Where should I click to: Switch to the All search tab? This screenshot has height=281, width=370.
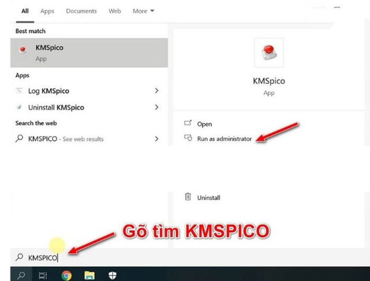(25, 11)
